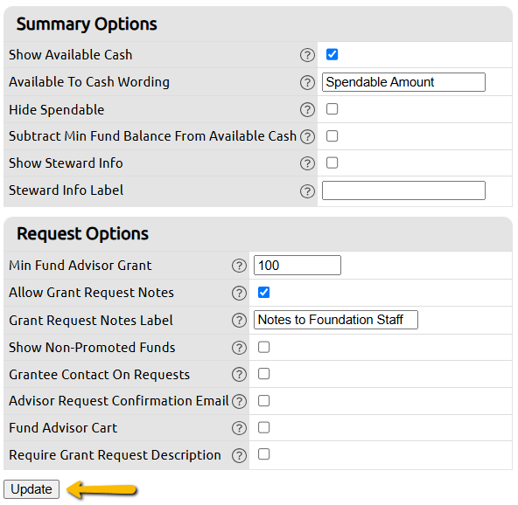
Task: Click help icon for Require Grant Request Description
Action: [x=239, y=455]
